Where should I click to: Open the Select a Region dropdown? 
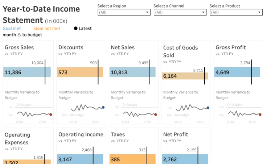point(124,12)
